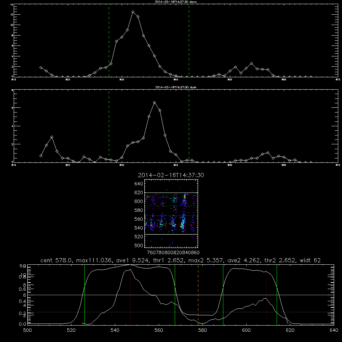Click '14' on the dawn plot y-axis
The height and width of the screenshot is (342, 342).
click(12, 4)
